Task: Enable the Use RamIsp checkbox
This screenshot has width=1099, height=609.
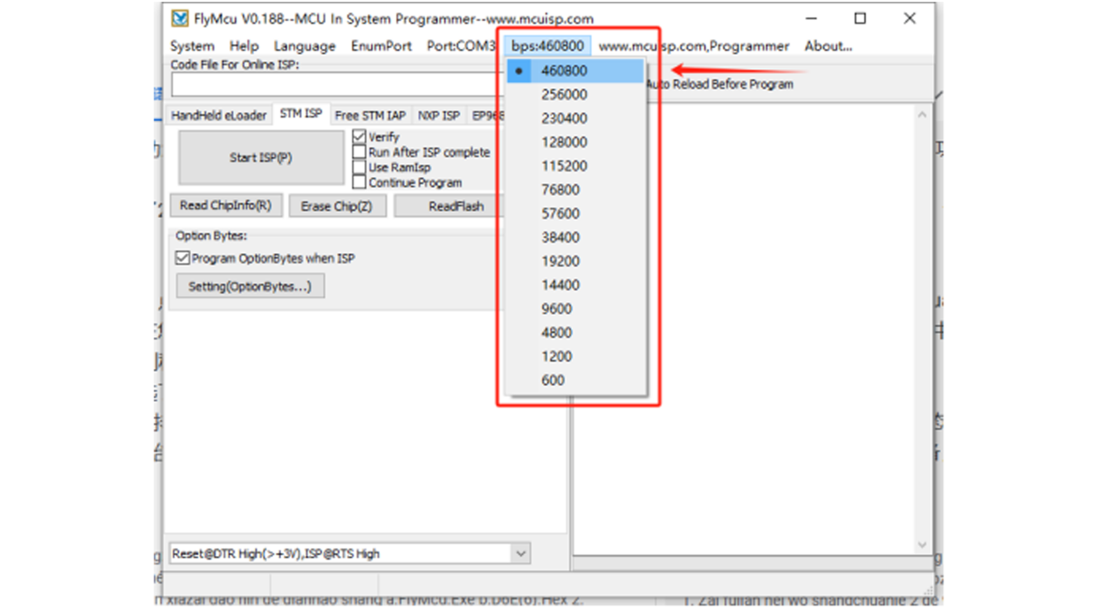Action: click(x=359, y=168)
